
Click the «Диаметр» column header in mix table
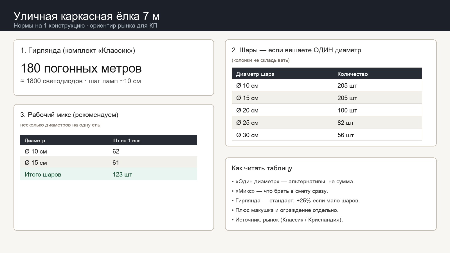(x=35, y=140)
